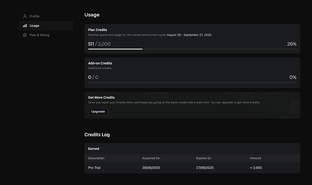Click the 0 / 0 add-on value

pyautogui.click(x=93, y=77)
